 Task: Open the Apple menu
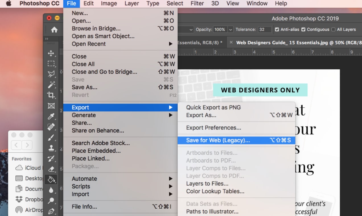[9, 4]
